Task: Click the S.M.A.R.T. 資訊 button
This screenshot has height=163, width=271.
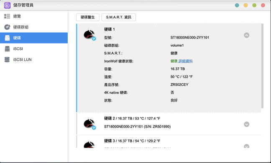Action: click(119, 17)
